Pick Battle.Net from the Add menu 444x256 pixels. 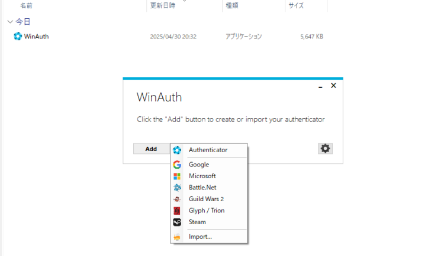pos(209,188)
